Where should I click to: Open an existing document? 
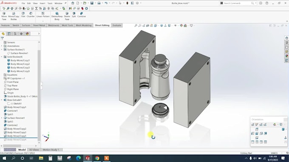[x=85, y=3]
